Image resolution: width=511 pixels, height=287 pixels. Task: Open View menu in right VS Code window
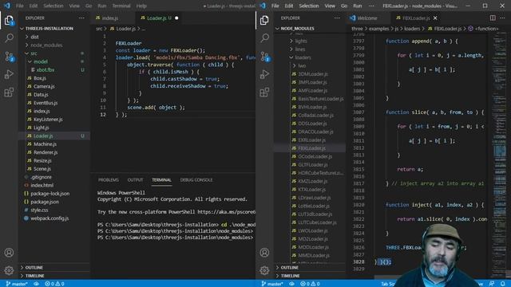330,6
